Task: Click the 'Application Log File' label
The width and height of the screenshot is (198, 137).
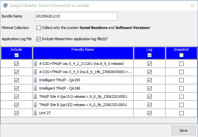Action: coord(17,39)
